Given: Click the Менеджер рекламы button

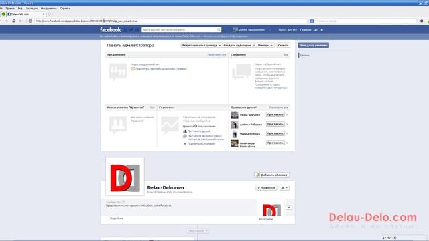Looking at the screenshot, I should click(313, 45).
